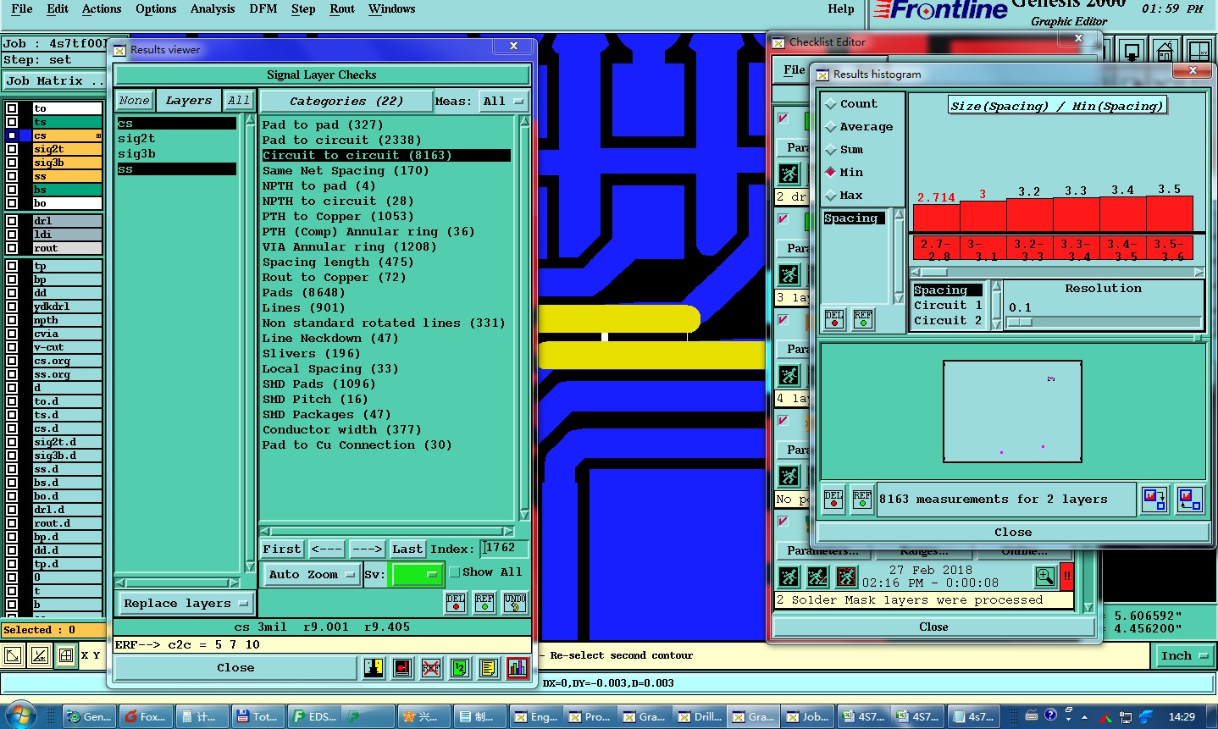Toggle checkbox for layer 'to' in layer list

pos(12,108)
